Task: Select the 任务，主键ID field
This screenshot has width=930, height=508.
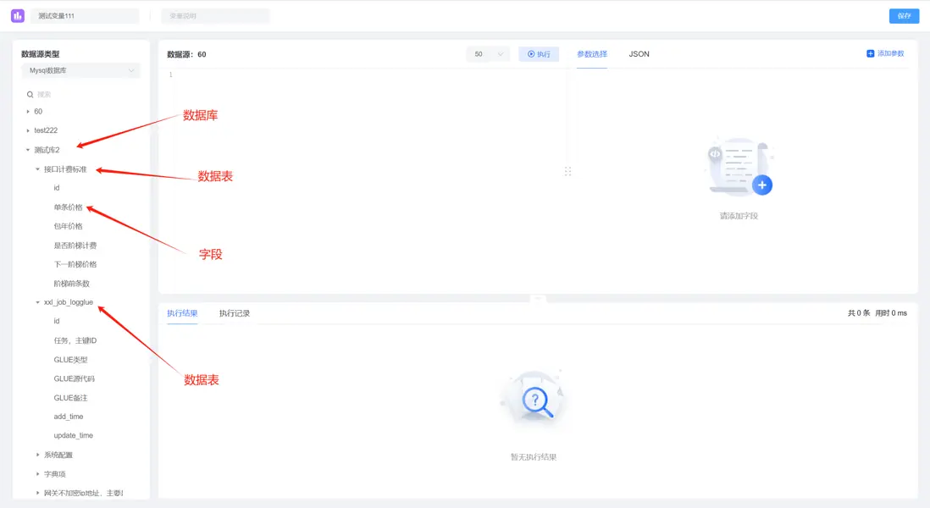Action: point(75,341)
